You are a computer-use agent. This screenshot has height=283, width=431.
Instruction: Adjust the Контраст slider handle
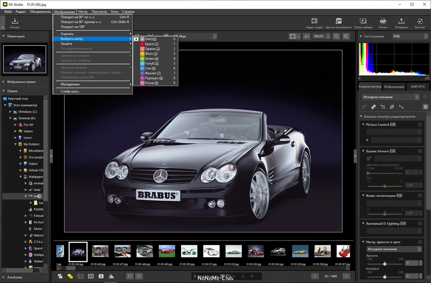(x=385, y=277)
